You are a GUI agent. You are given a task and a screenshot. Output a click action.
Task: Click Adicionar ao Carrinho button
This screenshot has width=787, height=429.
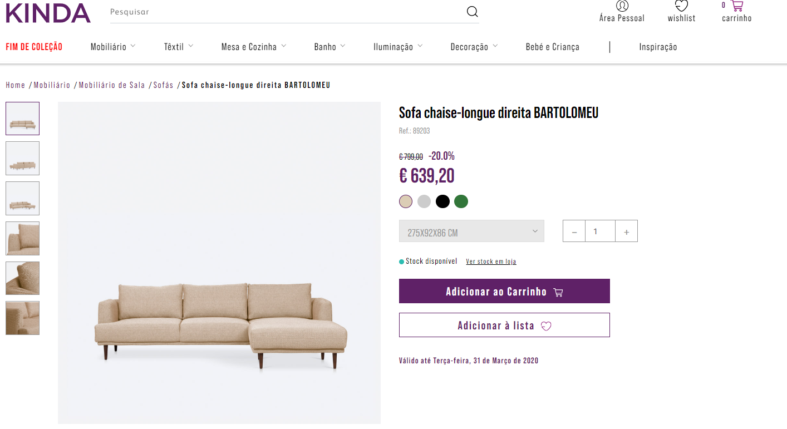click(504, 291)
